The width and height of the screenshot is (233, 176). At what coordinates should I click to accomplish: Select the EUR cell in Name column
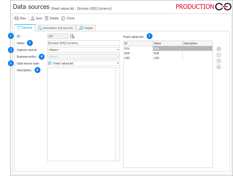[168, 53]
